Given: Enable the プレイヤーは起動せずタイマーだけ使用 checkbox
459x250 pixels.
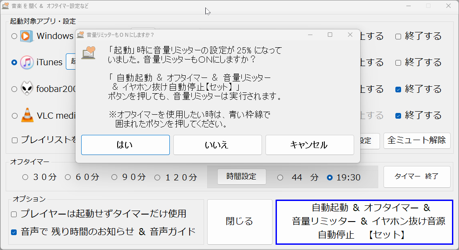Looking at the screenshot, I should (14, 214).
